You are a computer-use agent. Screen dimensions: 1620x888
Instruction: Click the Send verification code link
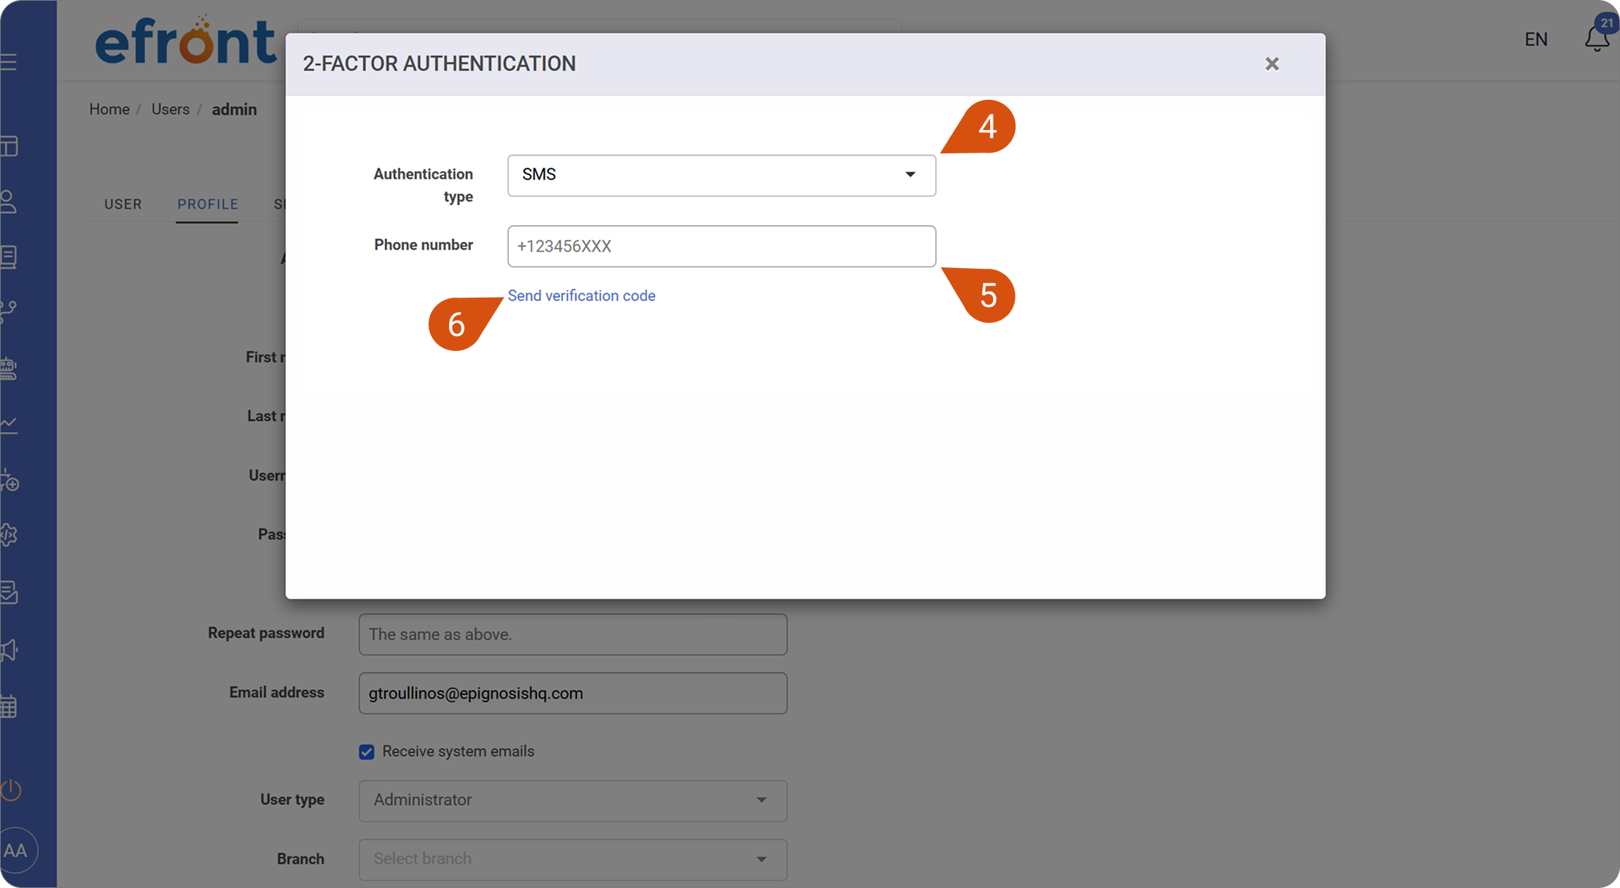581,296
